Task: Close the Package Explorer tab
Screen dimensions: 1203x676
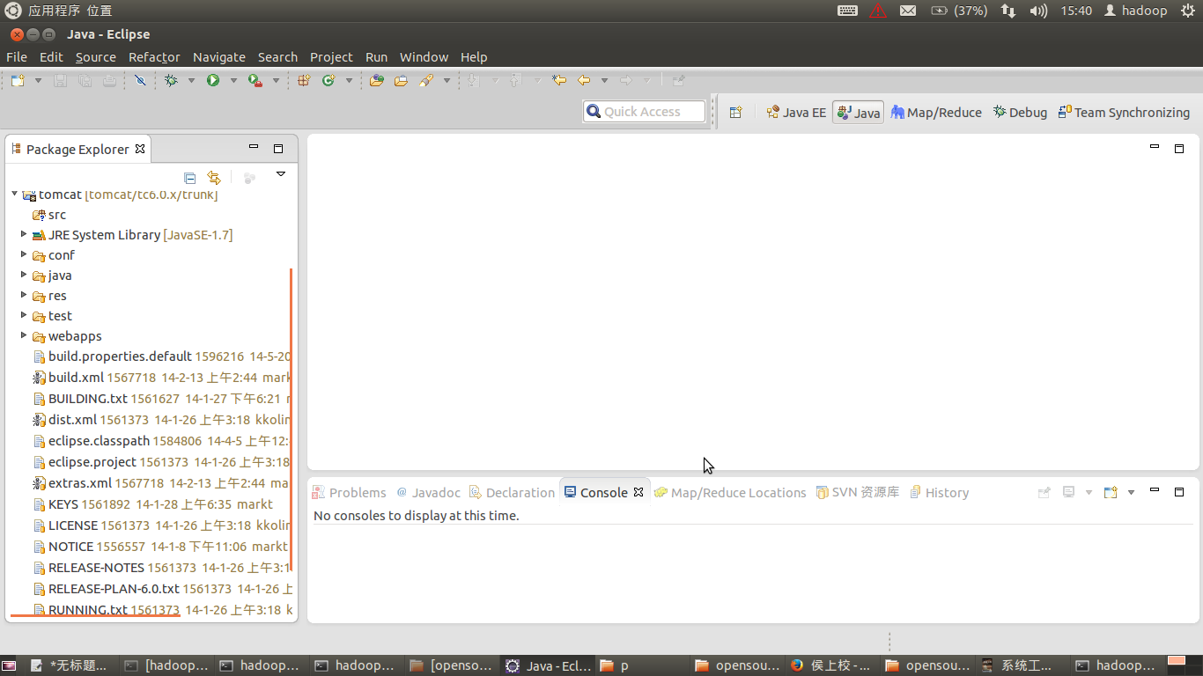Action: pyautogui.click(x=140, y=149)
